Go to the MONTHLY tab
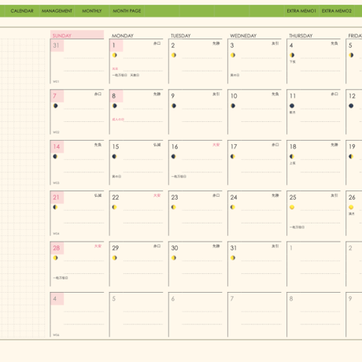Image resolution: width=362 pixels, height=362 pixels. 92,11
